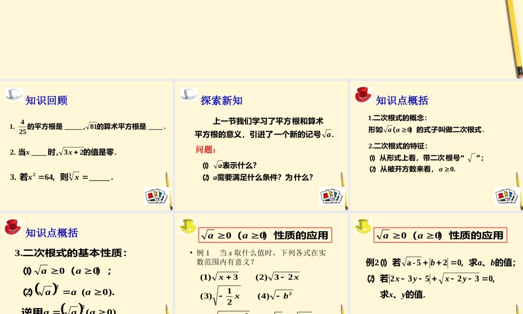This screenshot has height=314, width=523.
Task: Click boxed 性质的应用 title above 例1
Action: (x=265, y=235)
